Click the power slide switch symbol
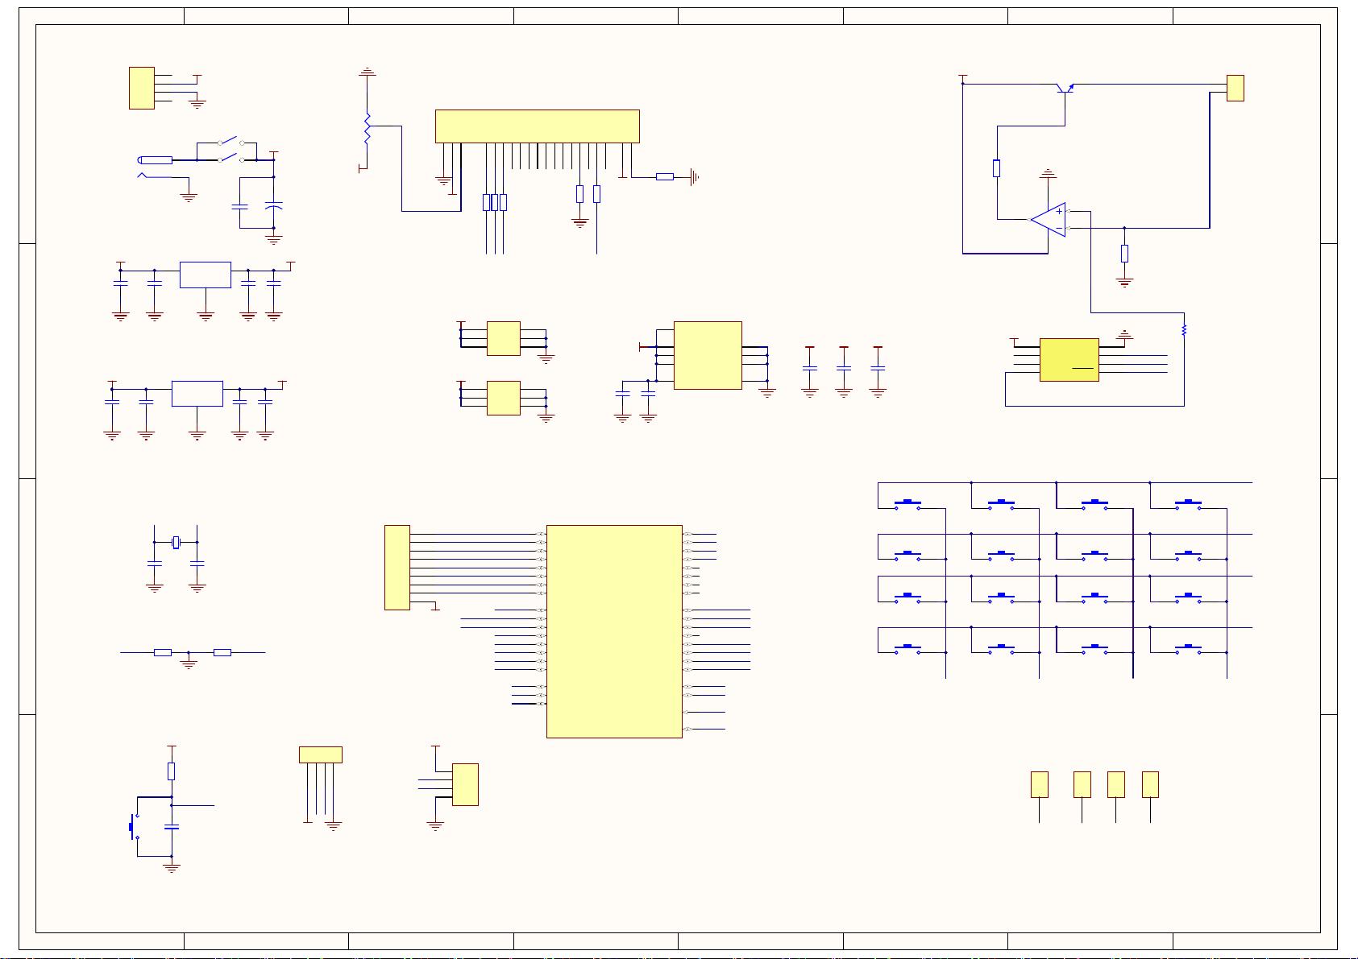Viewport: 1358px width, 959px height. point(231,151)
